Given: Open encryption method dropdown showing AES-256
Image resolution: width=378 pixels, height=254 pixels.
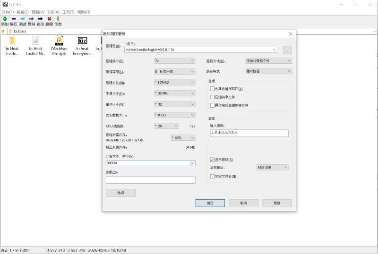Looking at the screenshot, I should pyautogui.click(x=273, y=167).
